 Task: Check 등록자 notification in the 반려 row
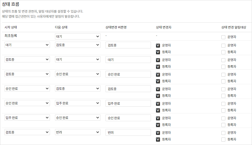(x=223, y=139)
